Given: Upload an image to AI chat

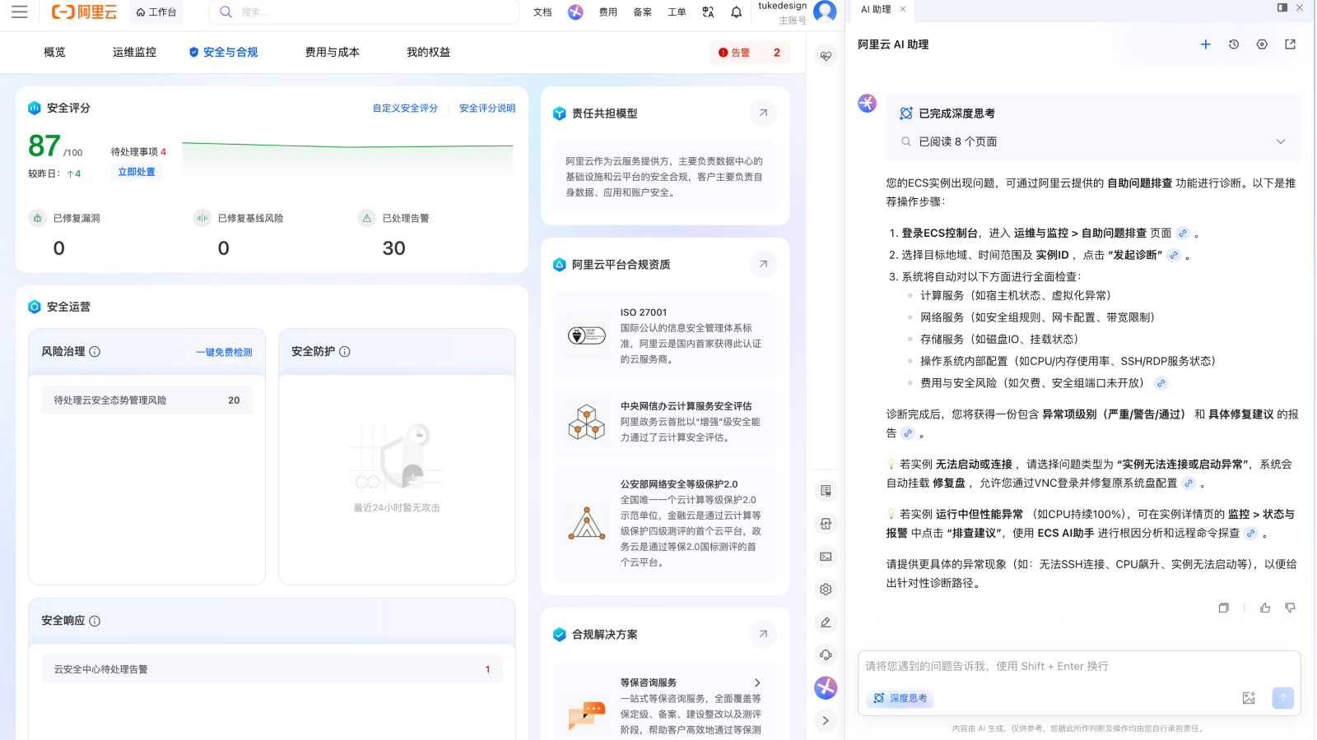Looking at the screenshot, I should (x=1249, y=698).
